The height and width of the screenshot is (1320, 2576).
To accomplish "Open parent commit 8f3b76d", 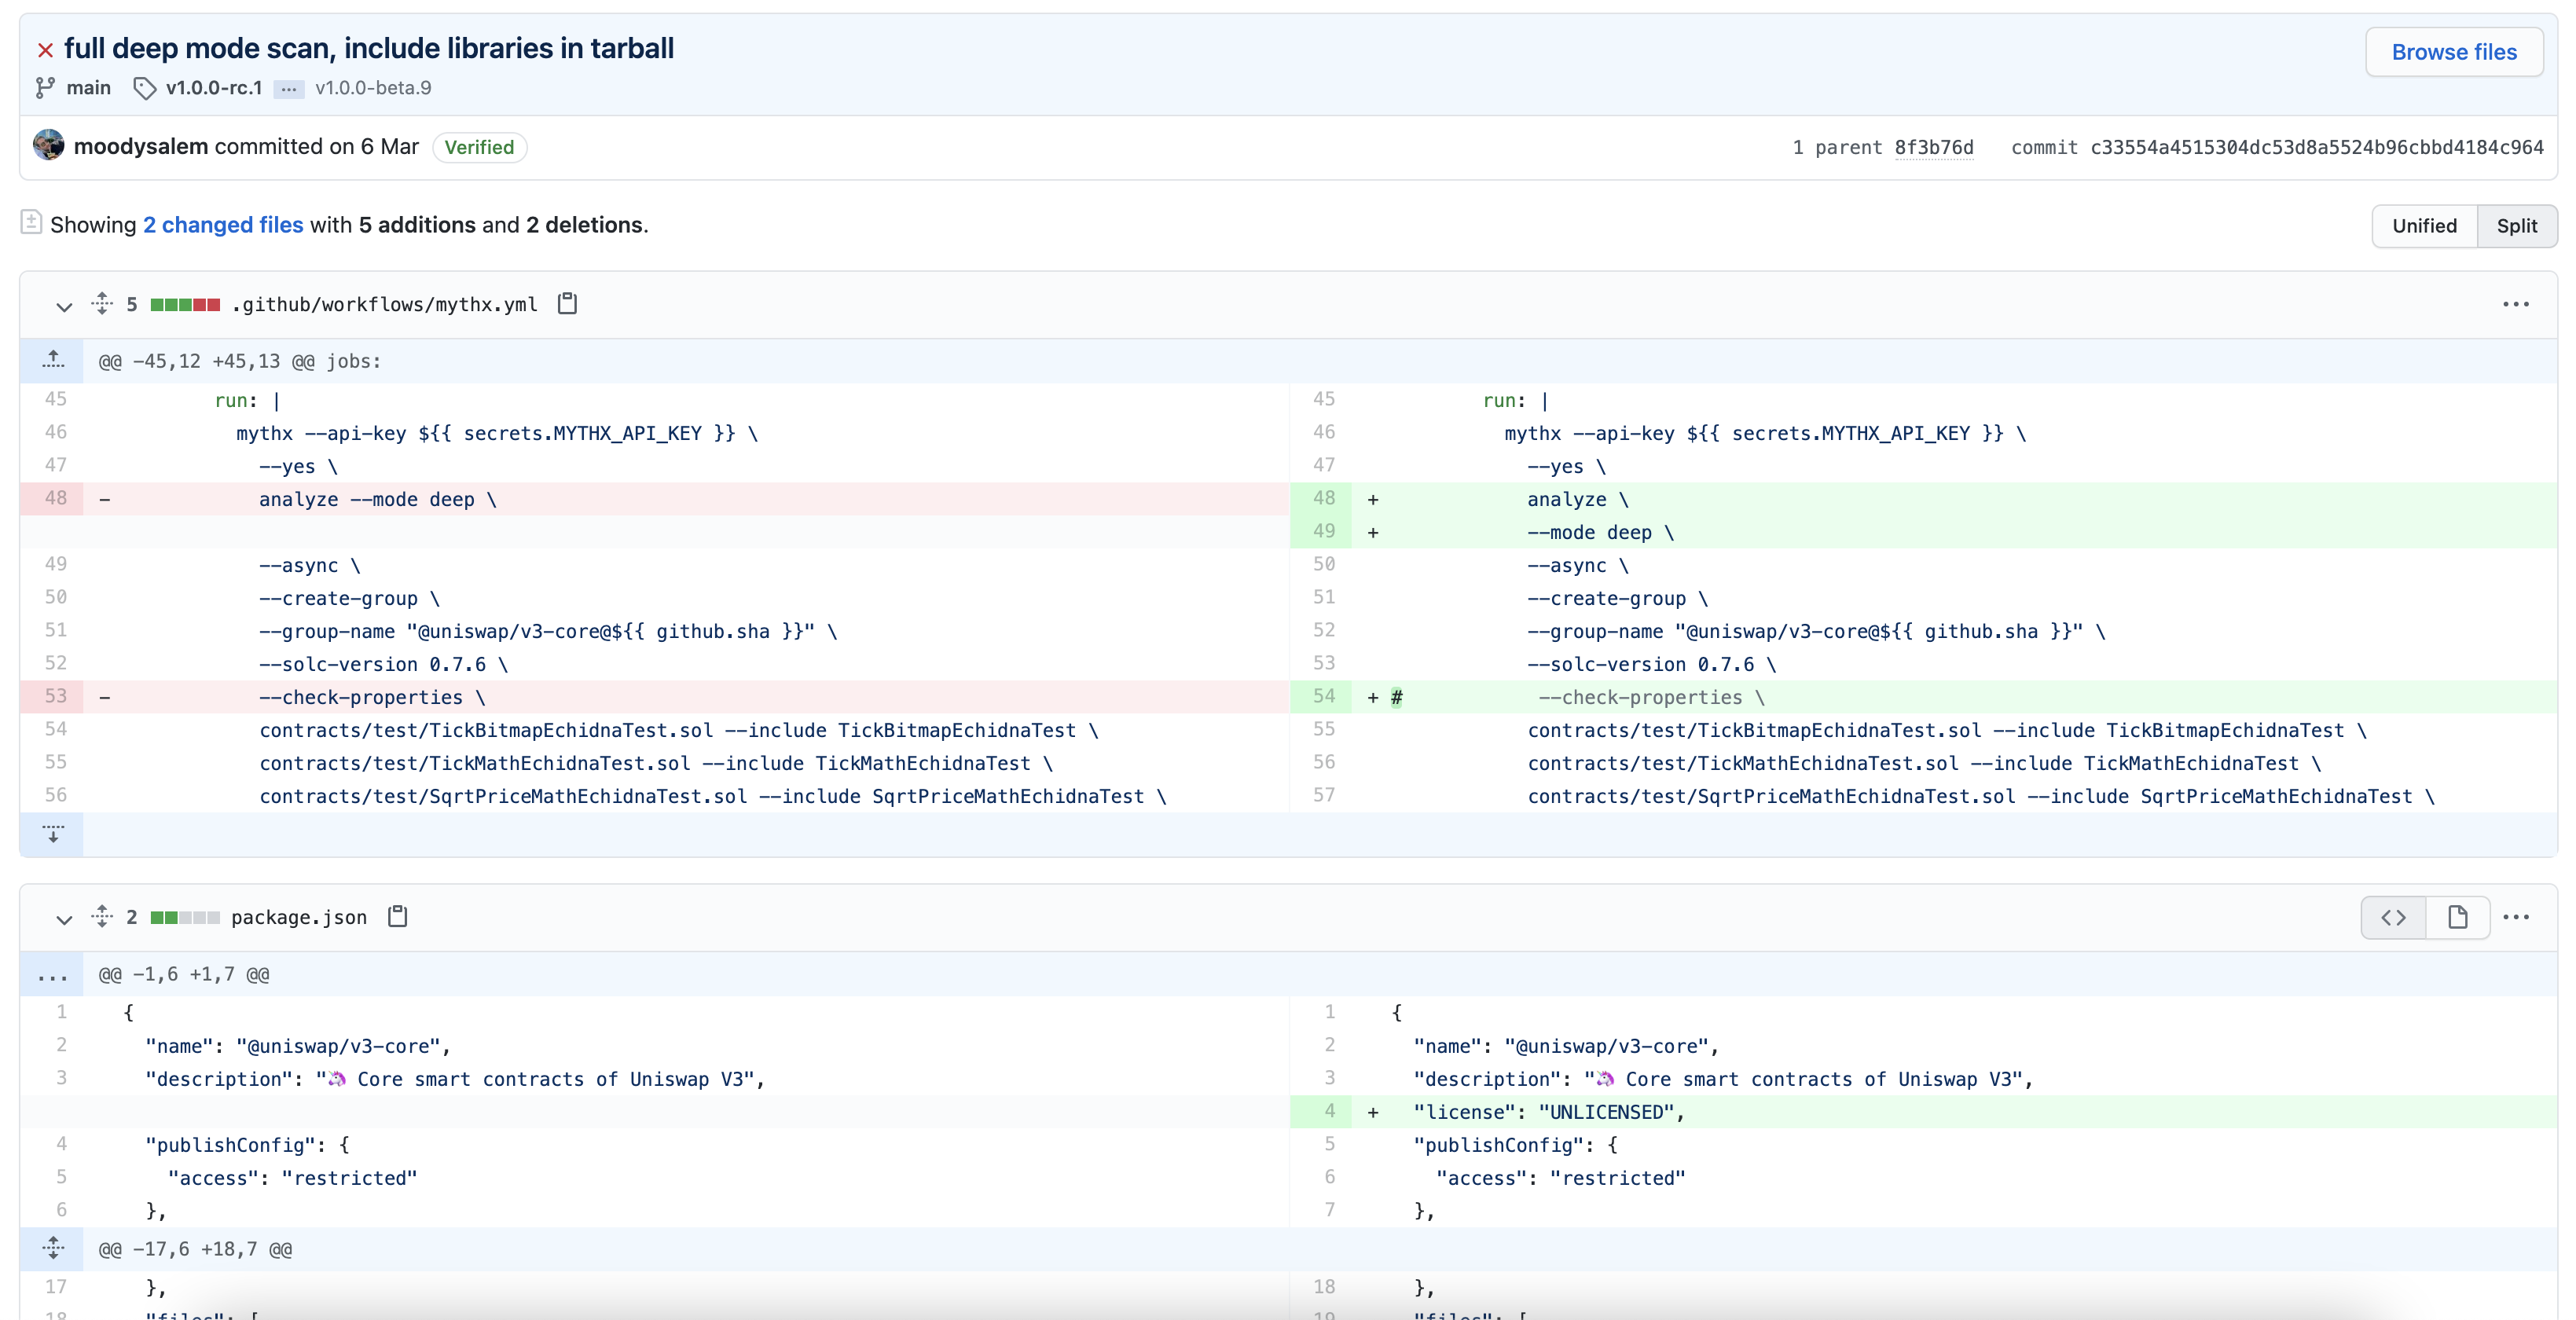I will tap(1933, 148).
